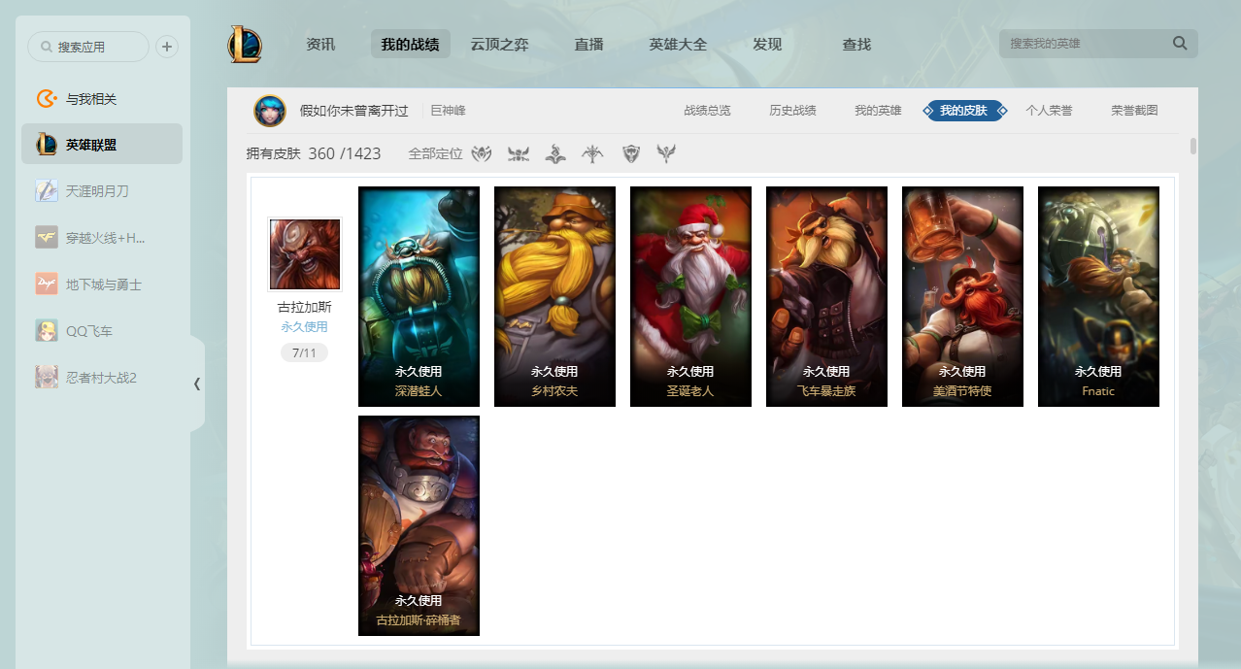Open the 查找 tab
1241x669 pixels.
click(x=856, y=44)
